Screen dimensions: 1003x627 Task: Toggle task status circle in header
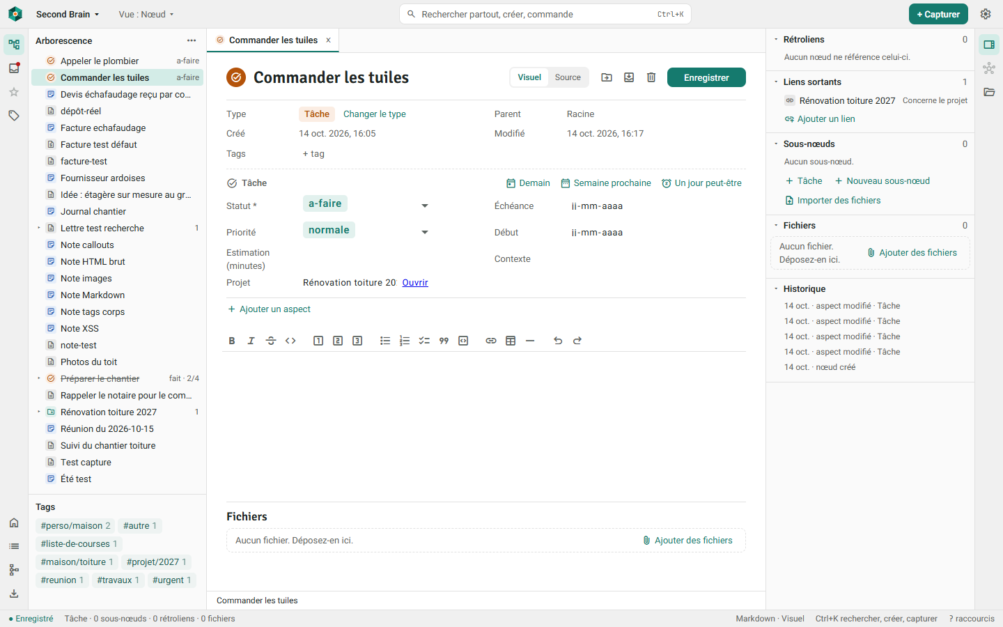coord(236,77)
